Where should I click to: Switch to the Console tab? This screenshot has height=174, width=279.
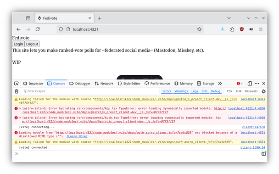(x=56, y=84)
